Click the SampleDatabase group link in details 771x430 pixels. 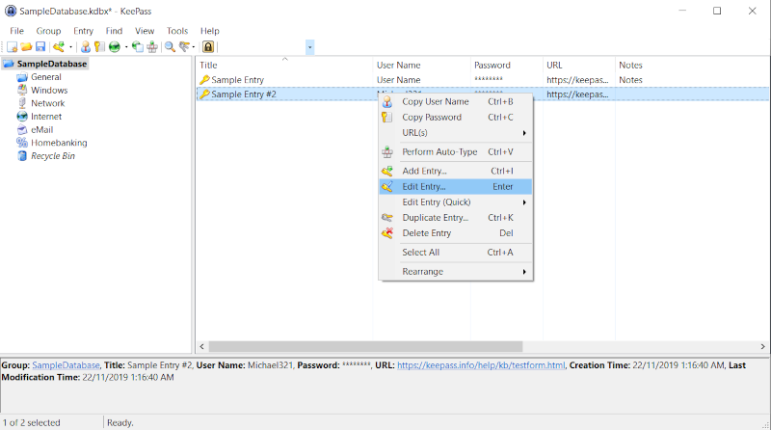point(66,365)
